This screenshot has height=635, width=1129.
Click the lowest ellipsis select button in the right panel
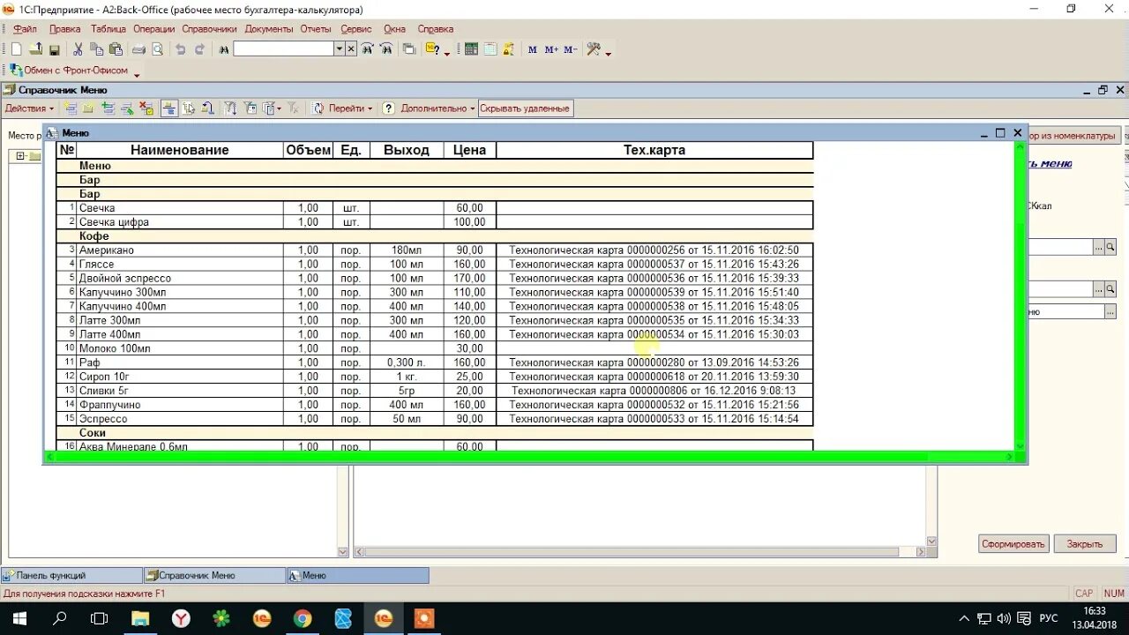point(1110,311)
